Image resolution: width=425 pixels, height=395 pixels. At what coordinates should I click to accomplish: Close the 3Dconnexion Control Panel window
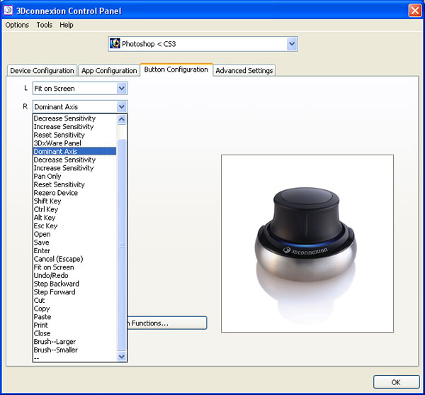click(x=414, y=11)
